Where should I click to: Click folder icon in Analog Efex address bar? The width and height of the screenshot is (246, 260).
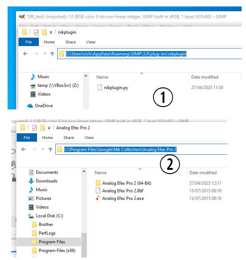point(60,149)
